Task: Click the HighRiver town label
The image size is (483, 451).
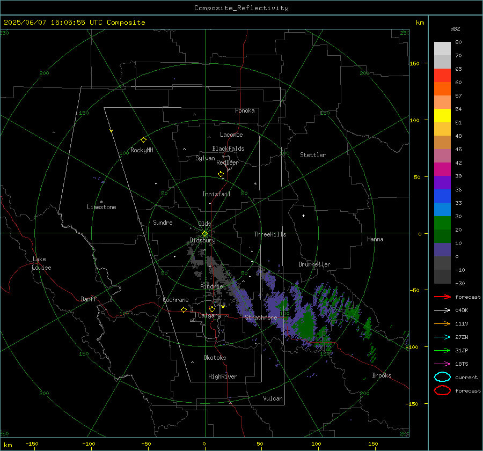Action: pos(223,376)
